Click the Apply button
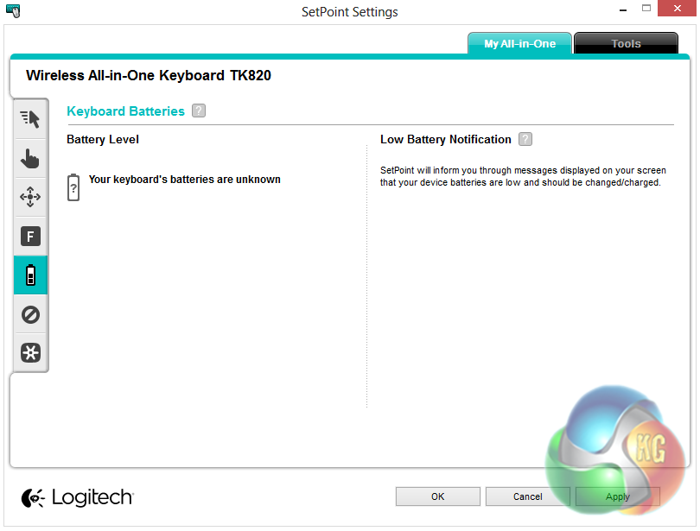The width and height of the screenshot is (700, 531). pos(618,496)
